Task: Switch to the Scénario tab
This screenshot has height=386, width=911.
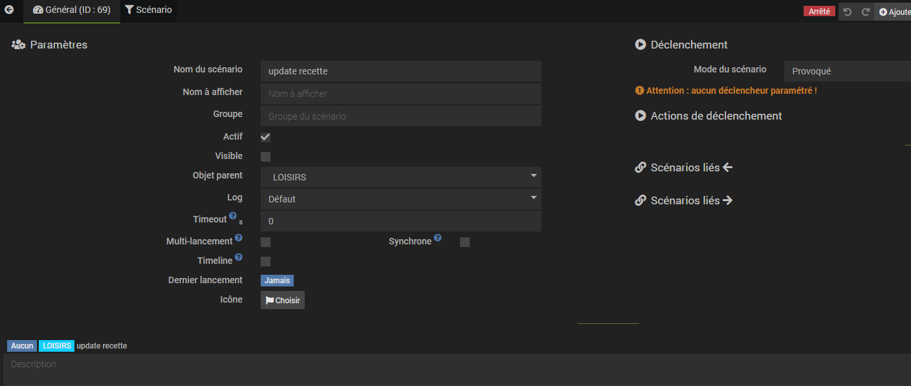Action: point(149,10)
